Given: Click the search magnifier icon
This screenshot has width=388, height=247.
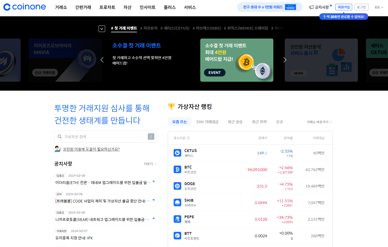Looking at the screenshot, I should pyautogui.click(x=60, y=137).
